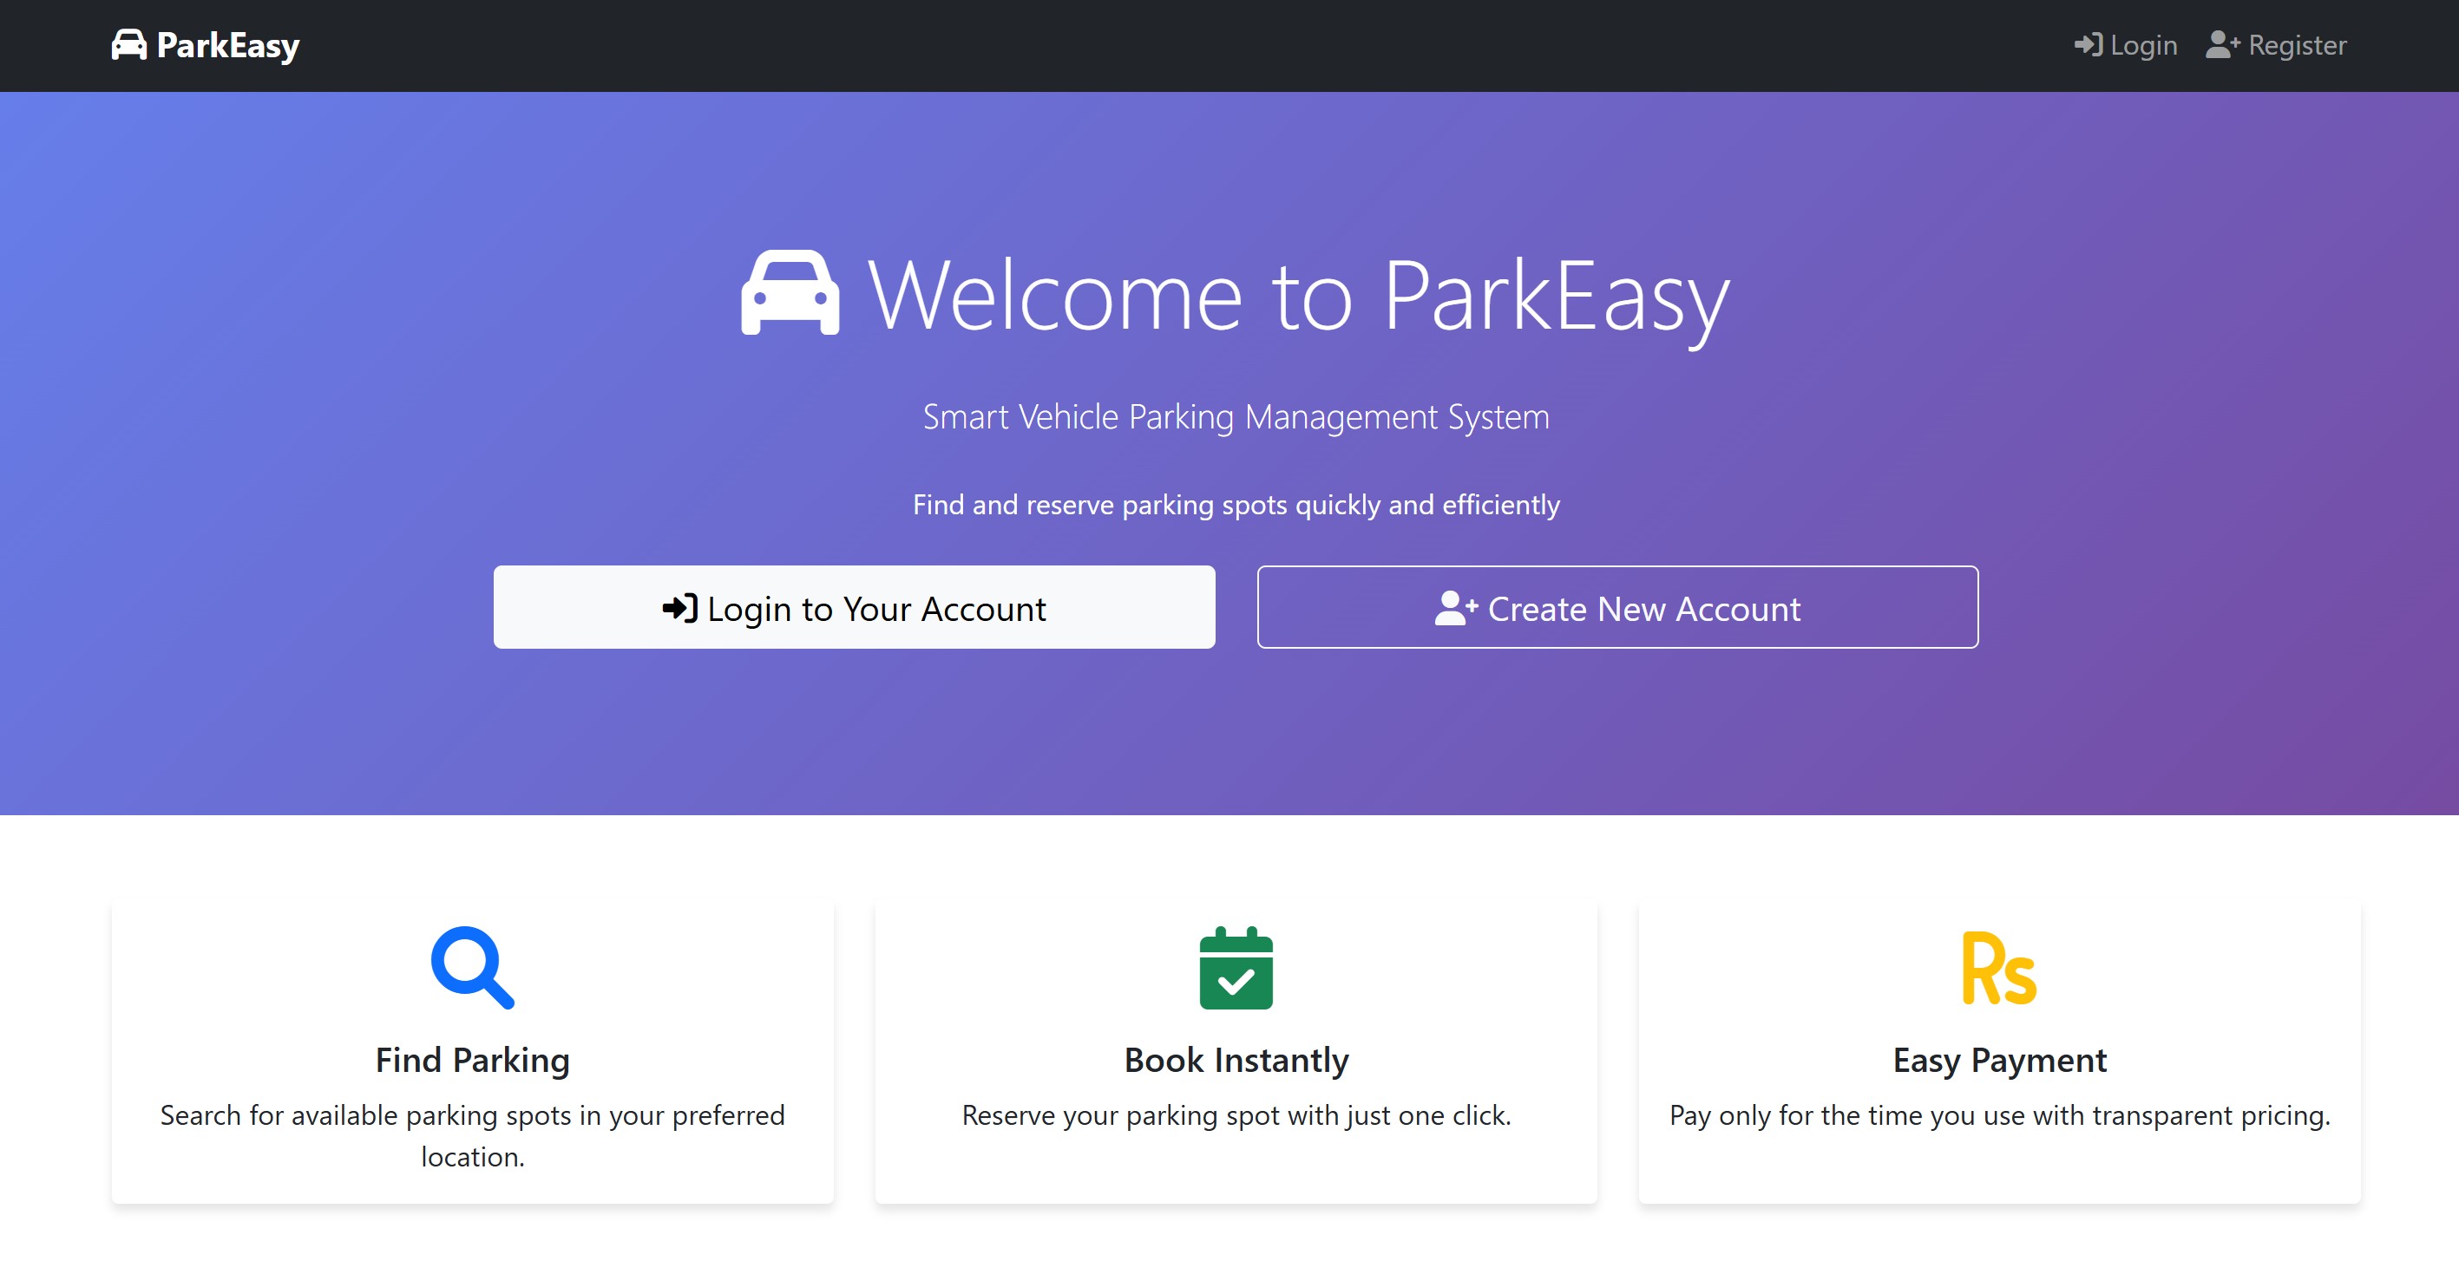Image resolution: width=2459 pixels, height=1261 pixels.
Task: Click the Welcome to ParkEasy heading text
Action: [x=1298, y=296]
